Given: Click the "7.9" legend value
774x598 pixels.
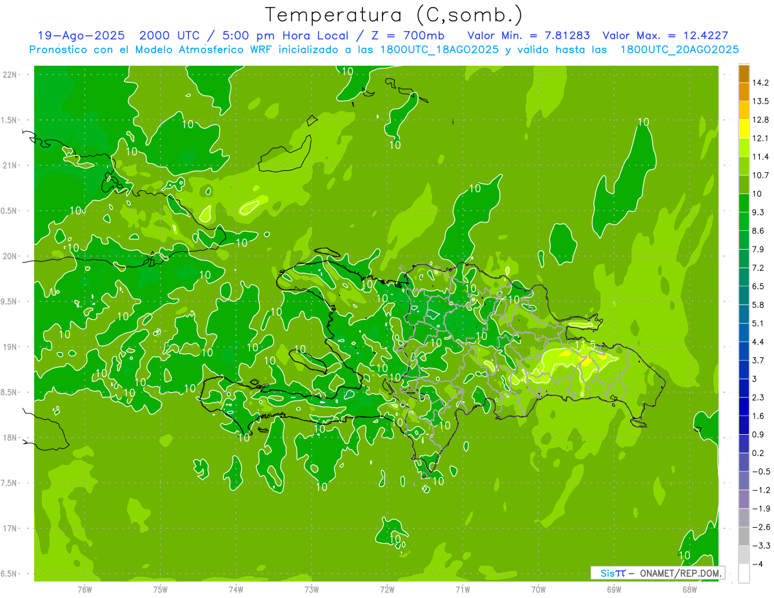Looking at the screenshot, I should (759, 250).
